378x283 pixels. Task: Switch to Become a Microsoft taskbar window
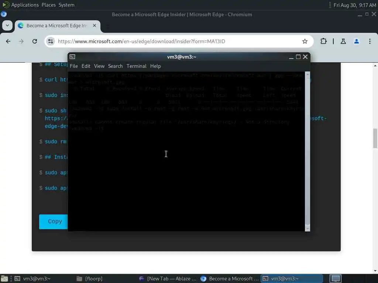click(x=230, y=279)
